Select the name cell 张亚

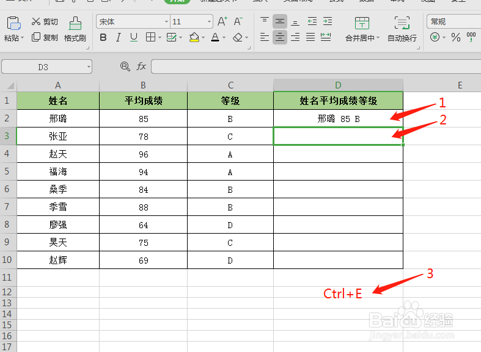point(58,136)
